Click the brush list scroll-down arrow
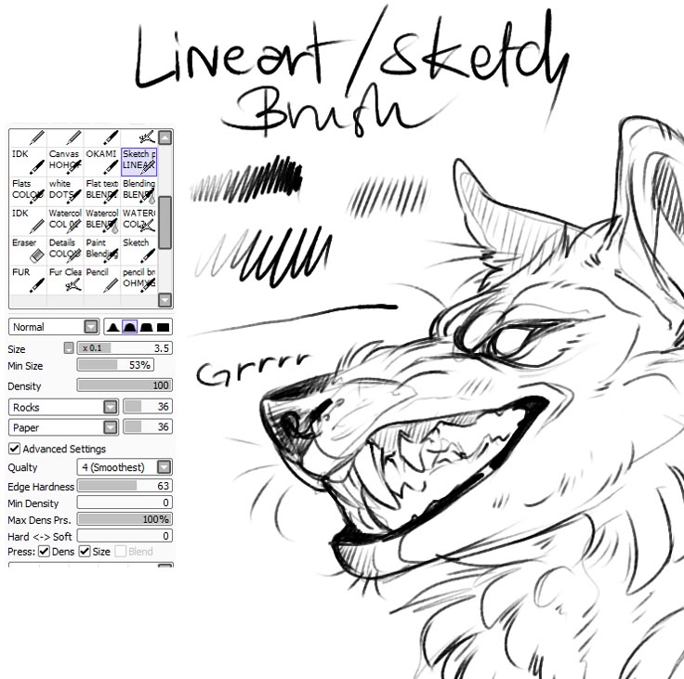The height and width of the screenshot is (679, 684). pos(164,300)
